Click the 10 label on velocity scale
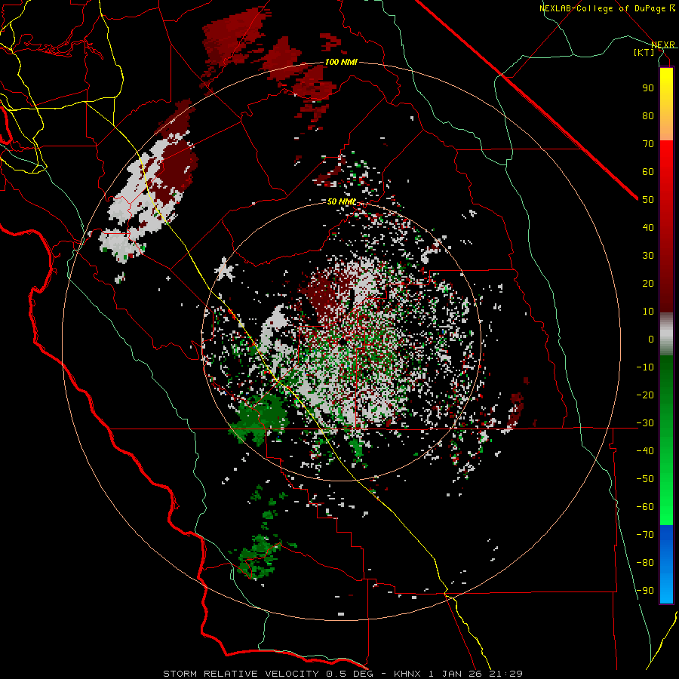This screenshot has width=679, height=679. tap(648, 312)
